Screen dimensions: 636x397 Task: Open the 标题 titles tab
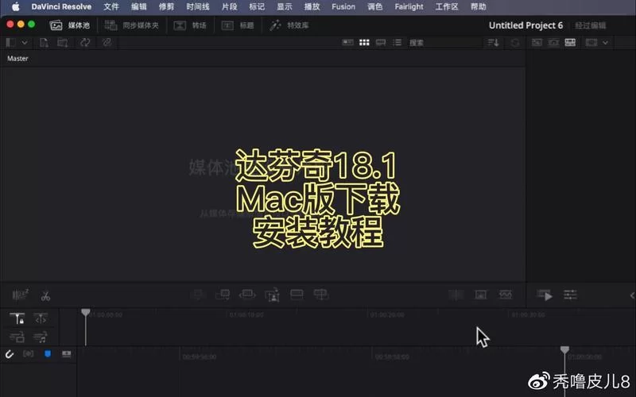click(238, 25)
